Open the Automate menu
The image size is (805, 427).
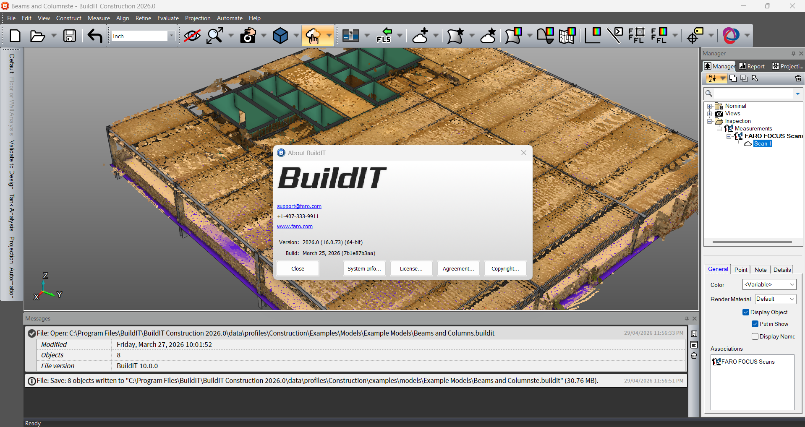(x=230, y=18)
